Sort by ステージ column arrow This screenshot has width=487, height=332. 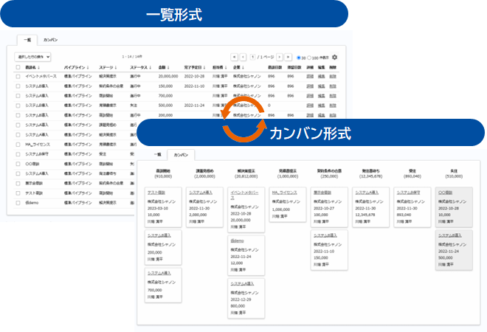(x=116, y=67)
